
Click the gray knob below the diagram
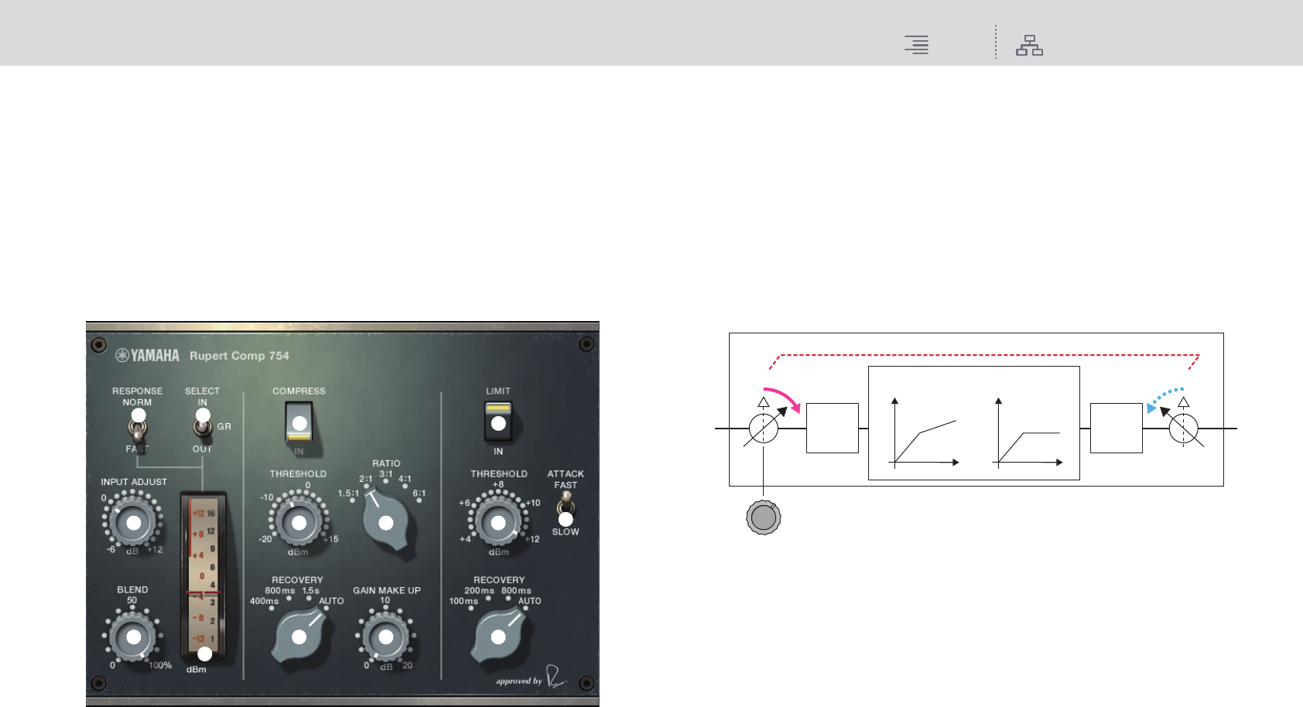pos(764,517)
